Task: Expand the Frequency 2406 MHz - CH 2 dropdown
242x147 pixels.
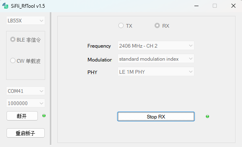Action: 156,46
